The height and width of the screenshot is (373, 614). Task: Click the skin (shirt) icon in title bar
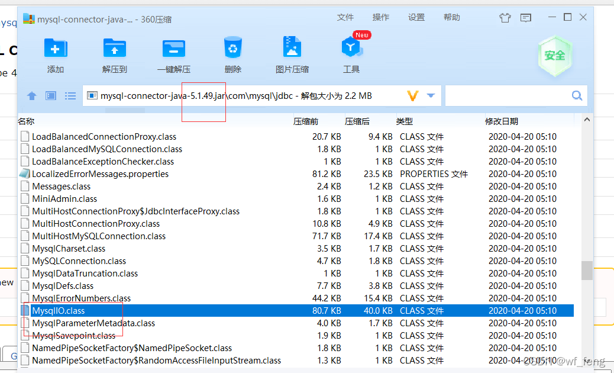[x=505, y=18]
